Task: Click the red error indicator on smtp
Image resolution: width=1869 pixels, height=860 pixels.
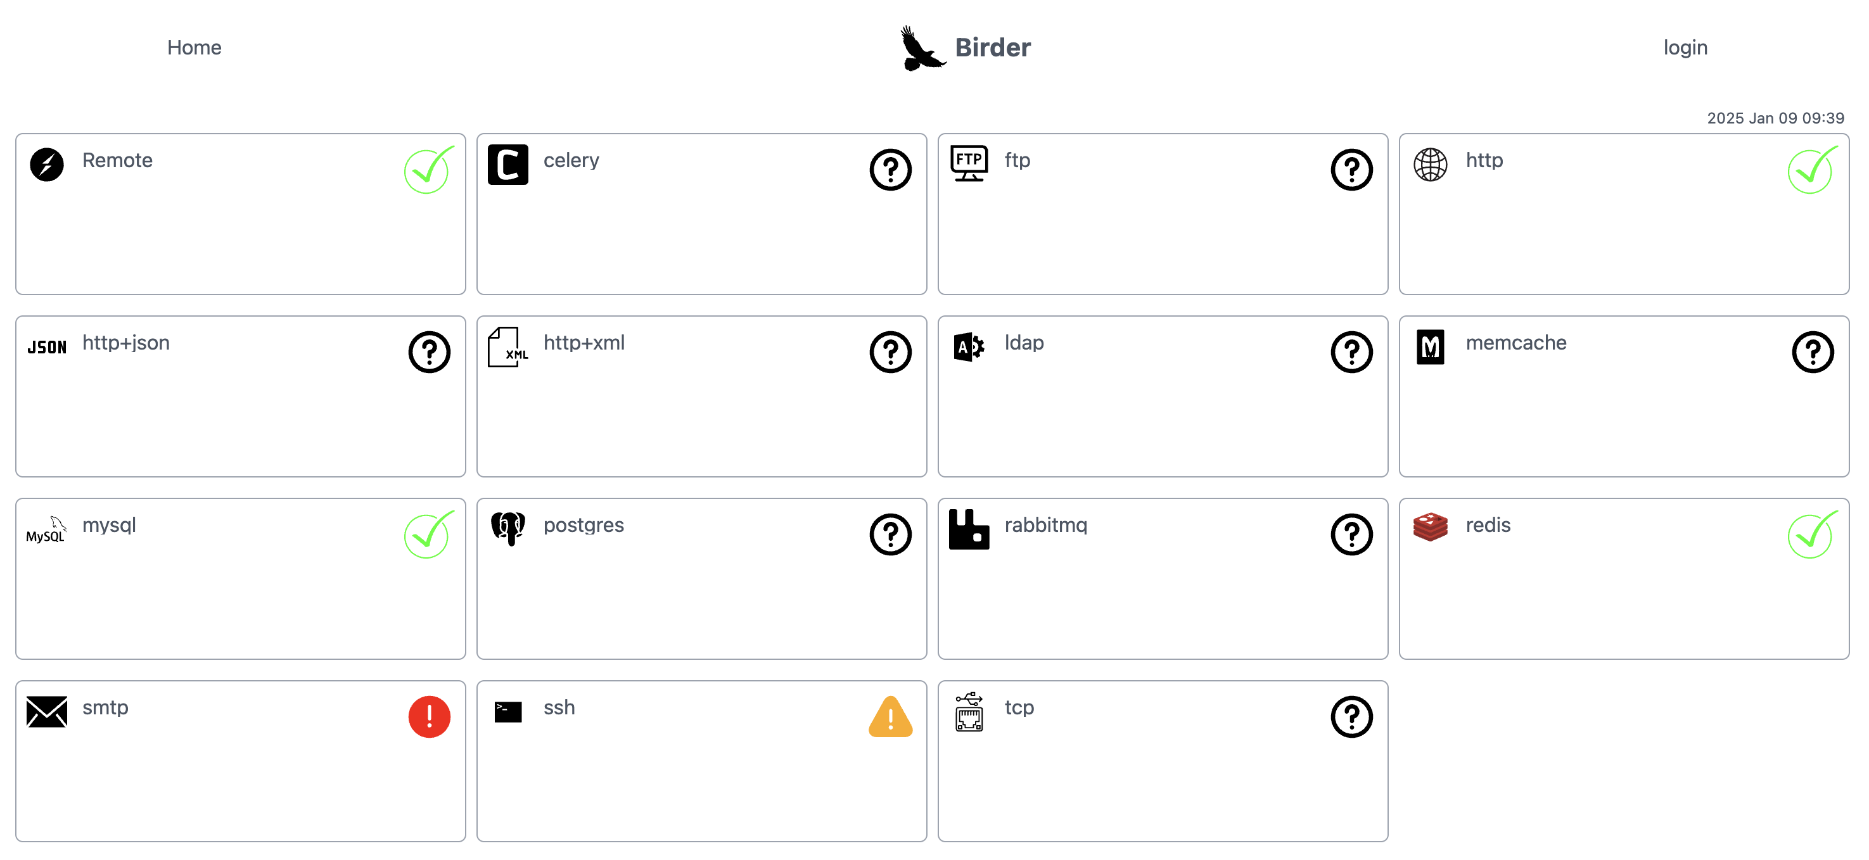Action: pyautogui.click(x=429, y=716)
